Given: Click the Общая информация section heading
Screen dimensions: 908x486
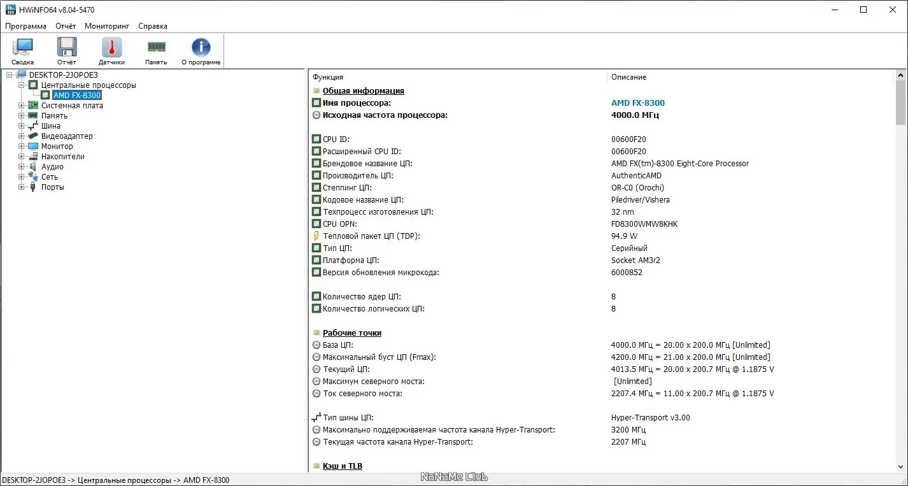Looking at the screenshot, I should tap(364, 91).
